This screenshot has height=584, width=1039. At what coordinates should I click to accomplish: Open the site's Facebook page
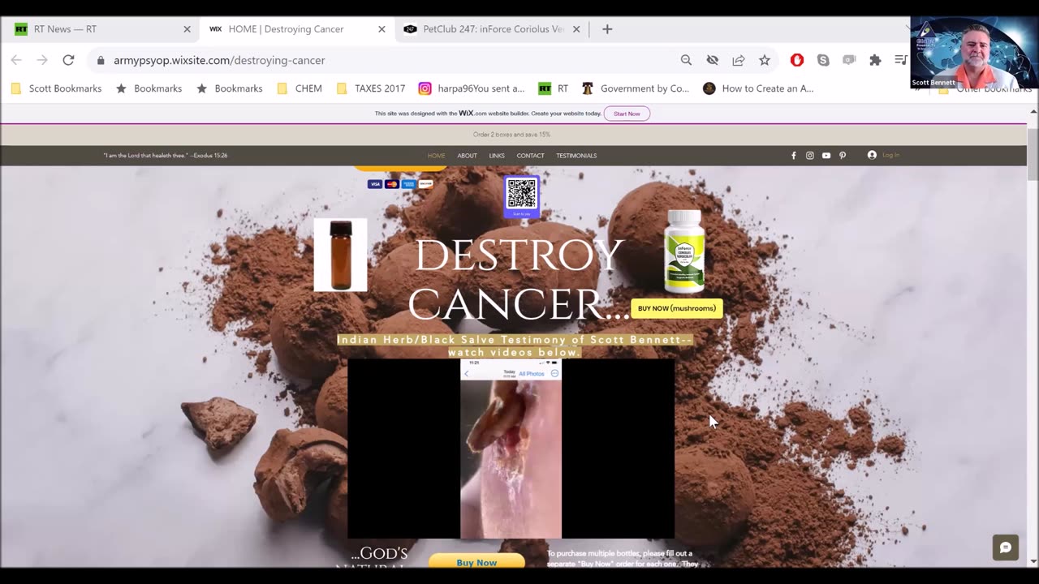[x=794, y=156]
